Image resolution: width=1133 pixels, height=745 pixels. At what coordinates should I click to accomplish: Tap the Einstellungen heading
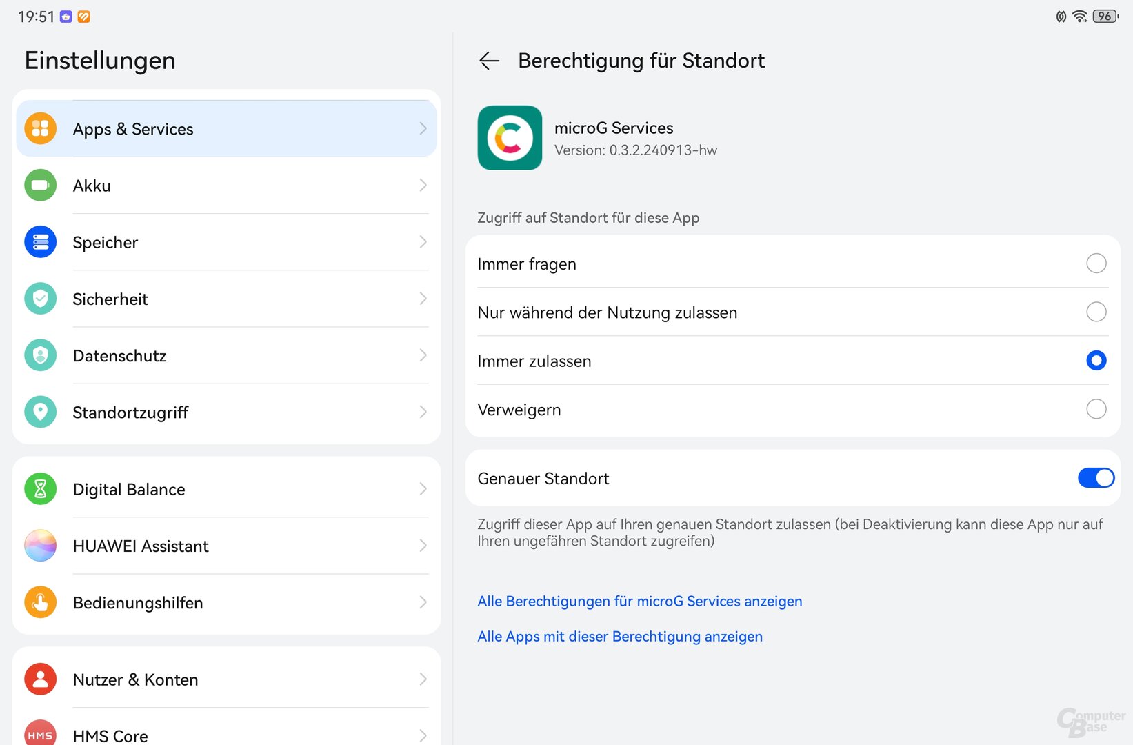point(100,61)
